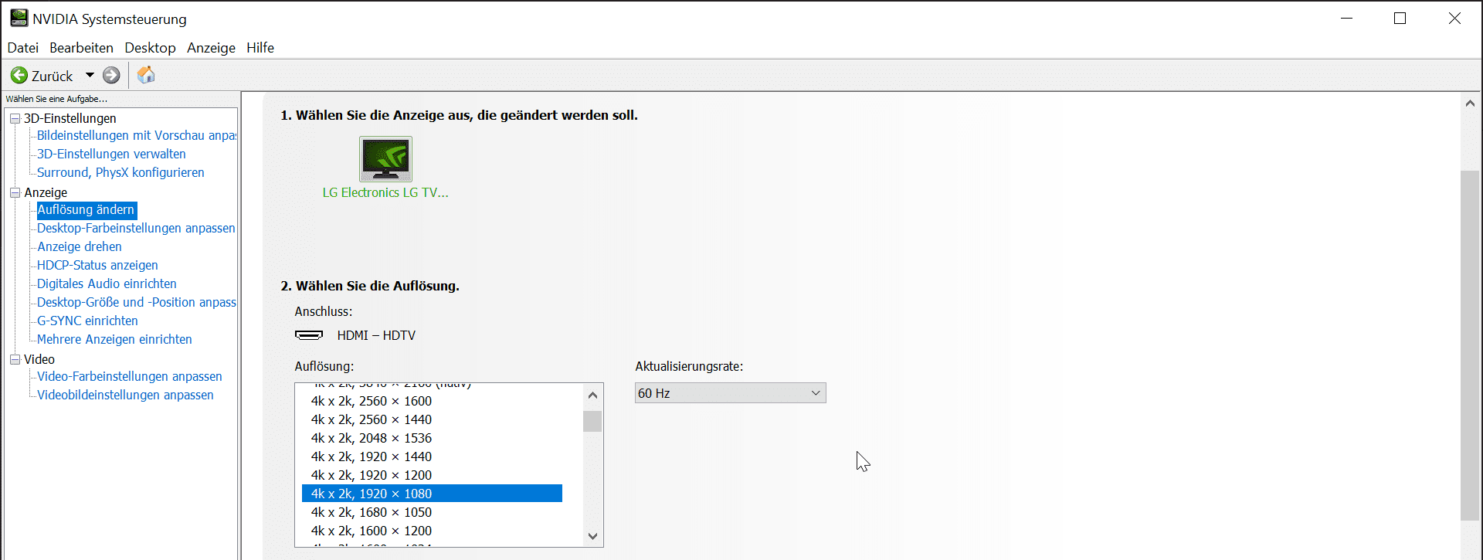
Task: Open Desktop-Größe und -Position anpassen
Action: (137, 302)
